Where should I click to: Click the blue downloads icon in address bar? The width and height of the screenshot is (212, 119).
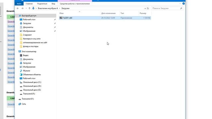(x=33, y=8)
